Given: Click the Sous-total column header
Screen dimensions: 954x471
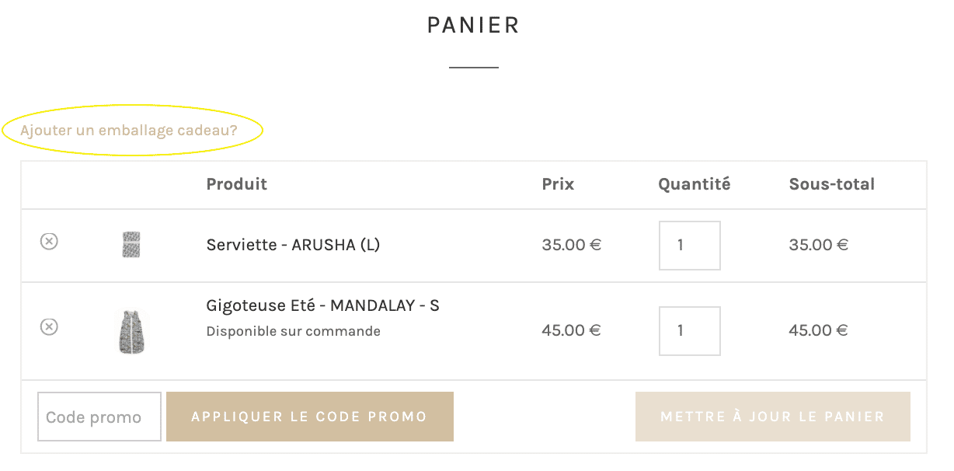Looking at the screenshot, I should pos(831,184).
